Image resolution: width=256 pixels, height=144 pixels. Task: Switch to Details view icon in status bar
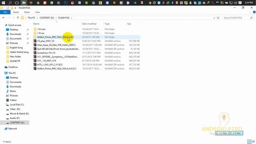249,142
